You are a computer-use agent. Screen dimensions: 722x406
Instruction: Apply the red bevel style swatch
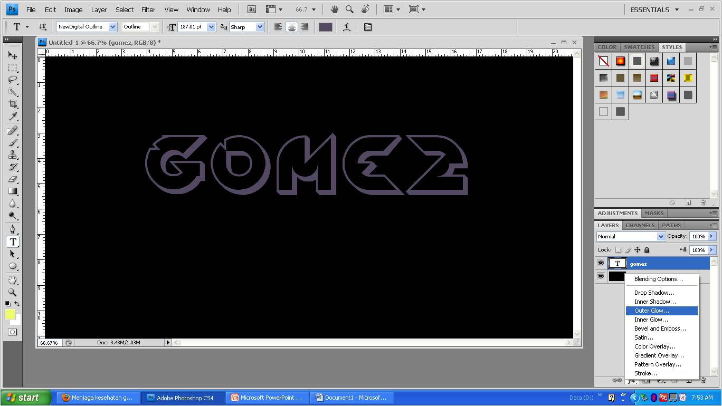click(654, 78)
